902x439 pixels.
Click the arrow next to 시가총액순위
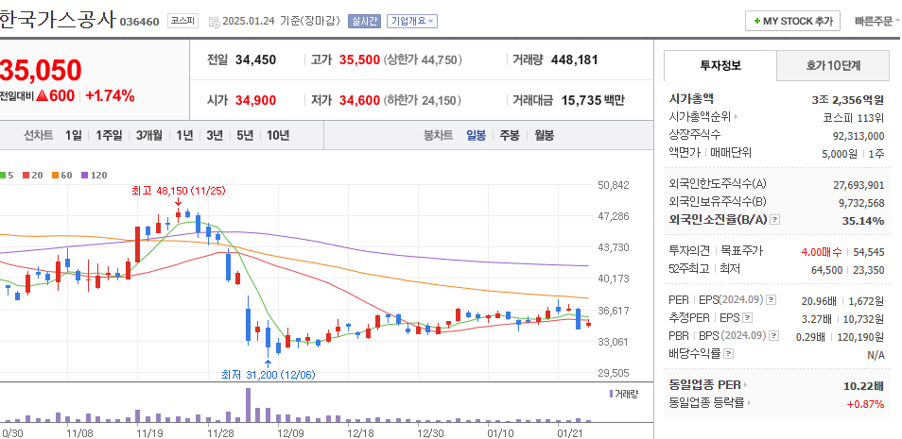pos(736,117)
